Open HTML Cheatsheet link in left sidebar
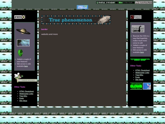Image resolution: width=165 pixels, height=124 pixels. click(x=27, y=91)
